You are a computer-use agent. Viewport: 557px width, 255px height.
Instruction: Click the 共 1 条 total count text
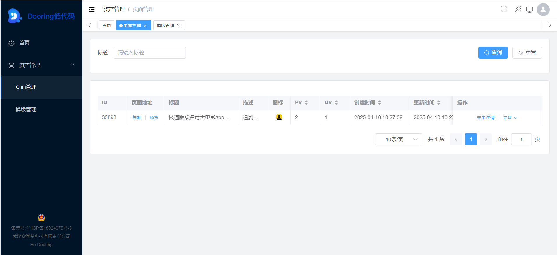436,139
